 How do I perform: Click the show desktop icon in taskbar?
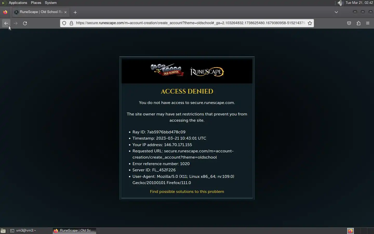[x=3, y=231]
